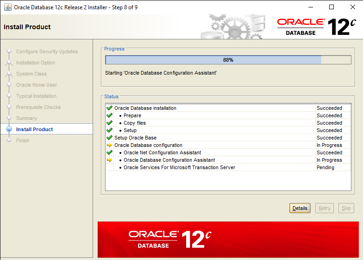
Task: Select Oracle Database Configuration Assistant row
Action: pyautogui.click(x=228, y=160)
